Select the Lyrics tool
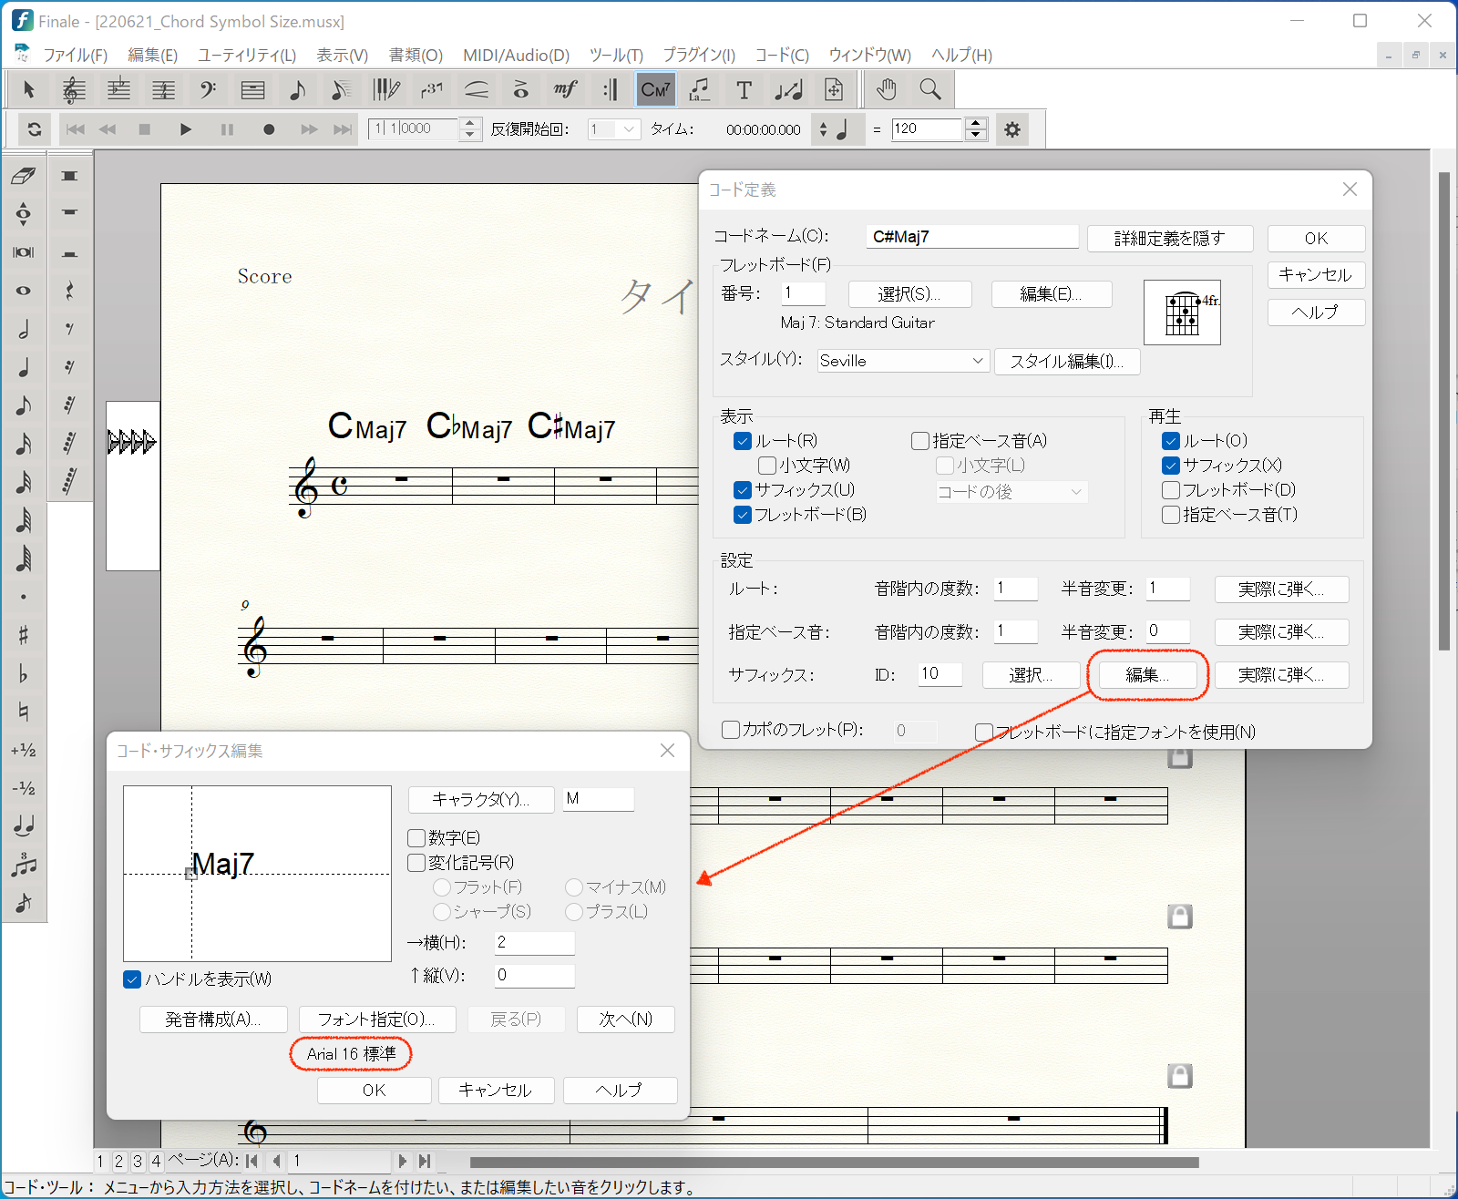 pyautogui.click(x=700, y=89)
